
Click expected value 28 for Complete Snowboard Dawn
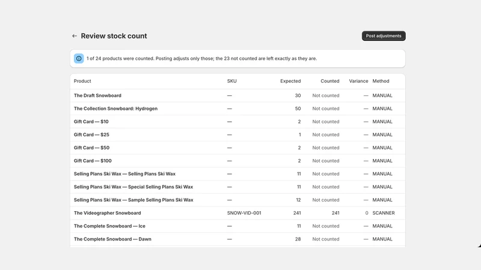pos(298,239)
